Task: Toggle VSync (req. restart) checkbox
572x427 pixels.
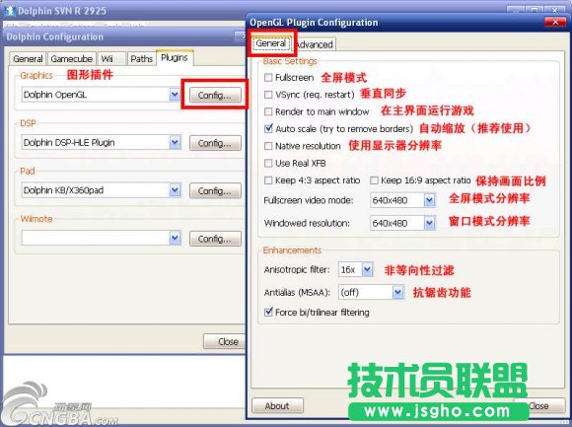Action: tap(268, 95)
